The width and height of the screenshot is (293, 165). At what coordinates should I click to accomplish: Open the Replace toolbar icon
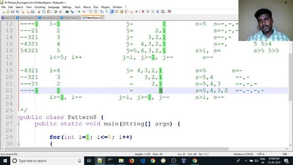72,12
